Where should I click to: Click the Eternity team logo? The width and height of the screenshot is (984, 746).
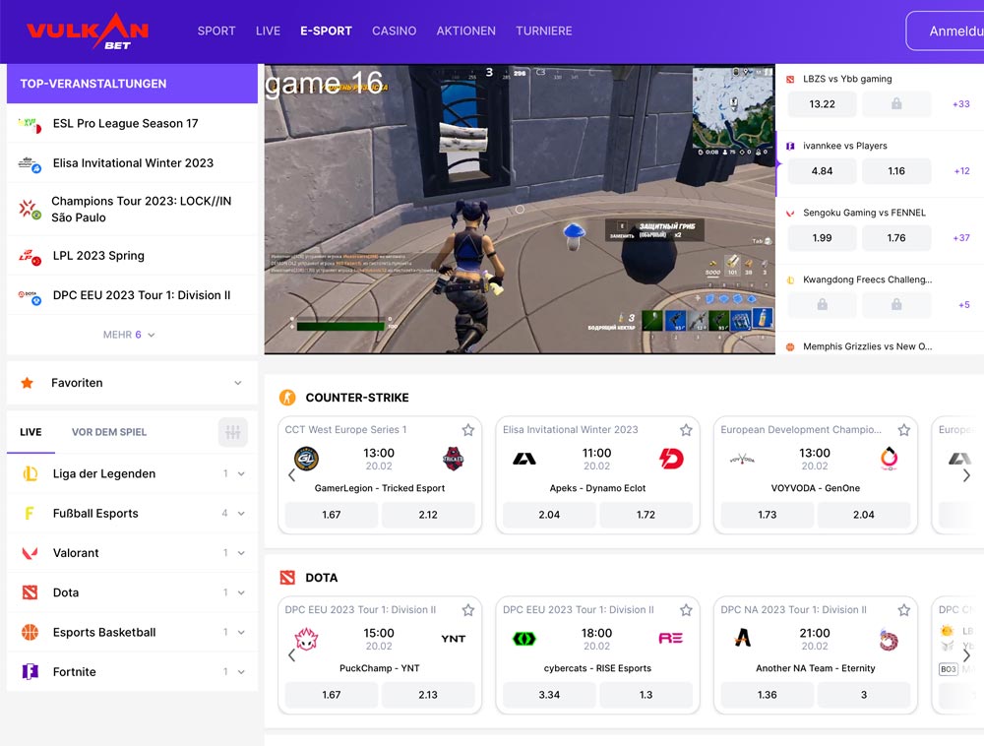889,639
